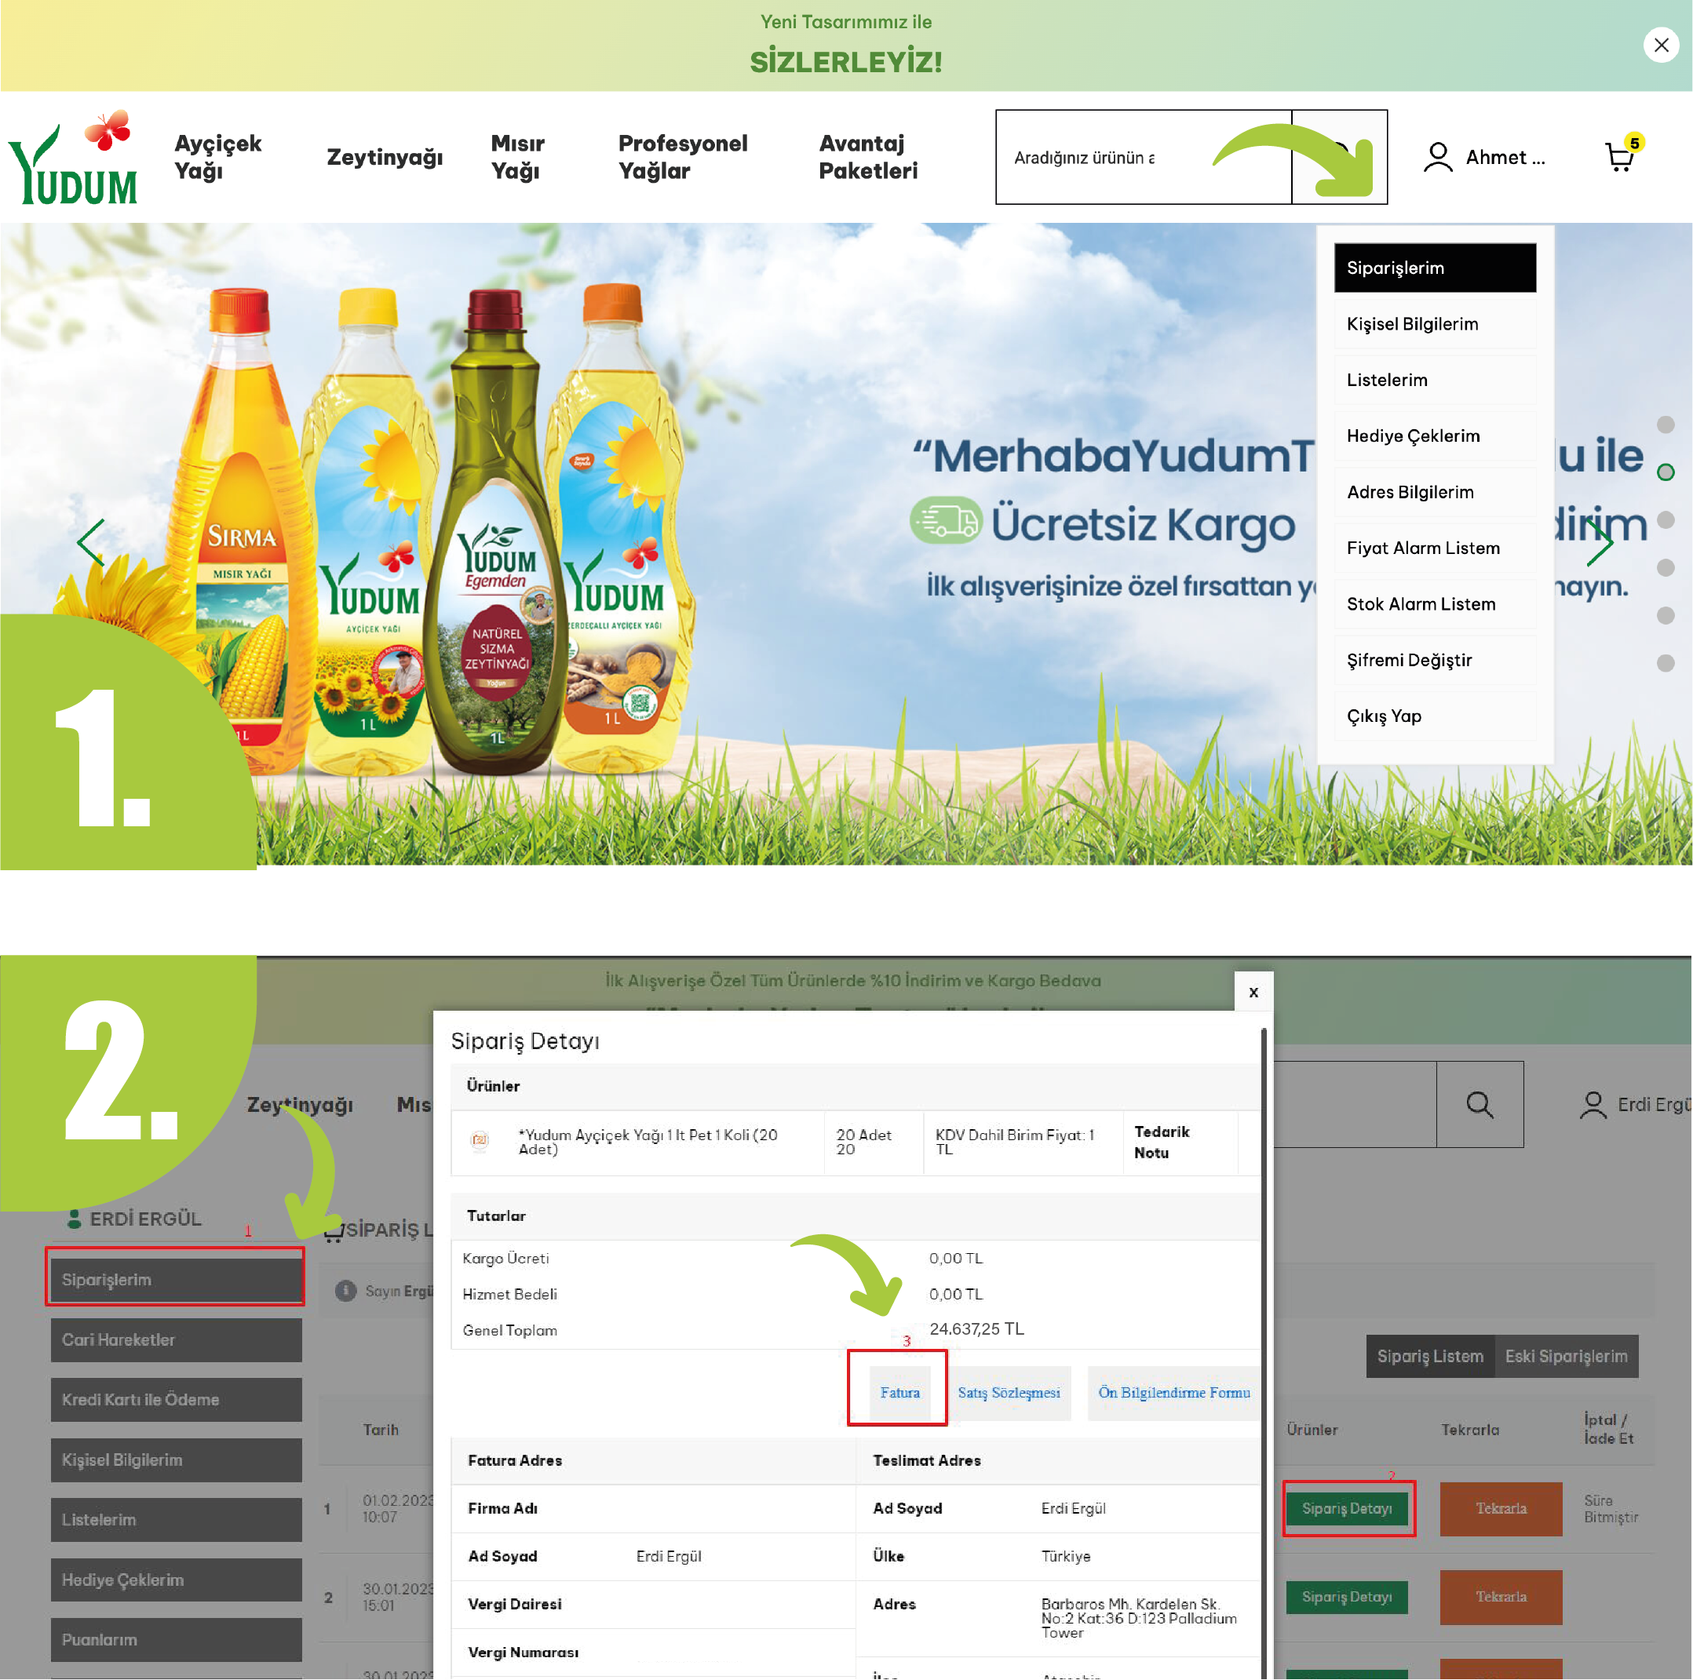Close the top announcement banner

1661,45
